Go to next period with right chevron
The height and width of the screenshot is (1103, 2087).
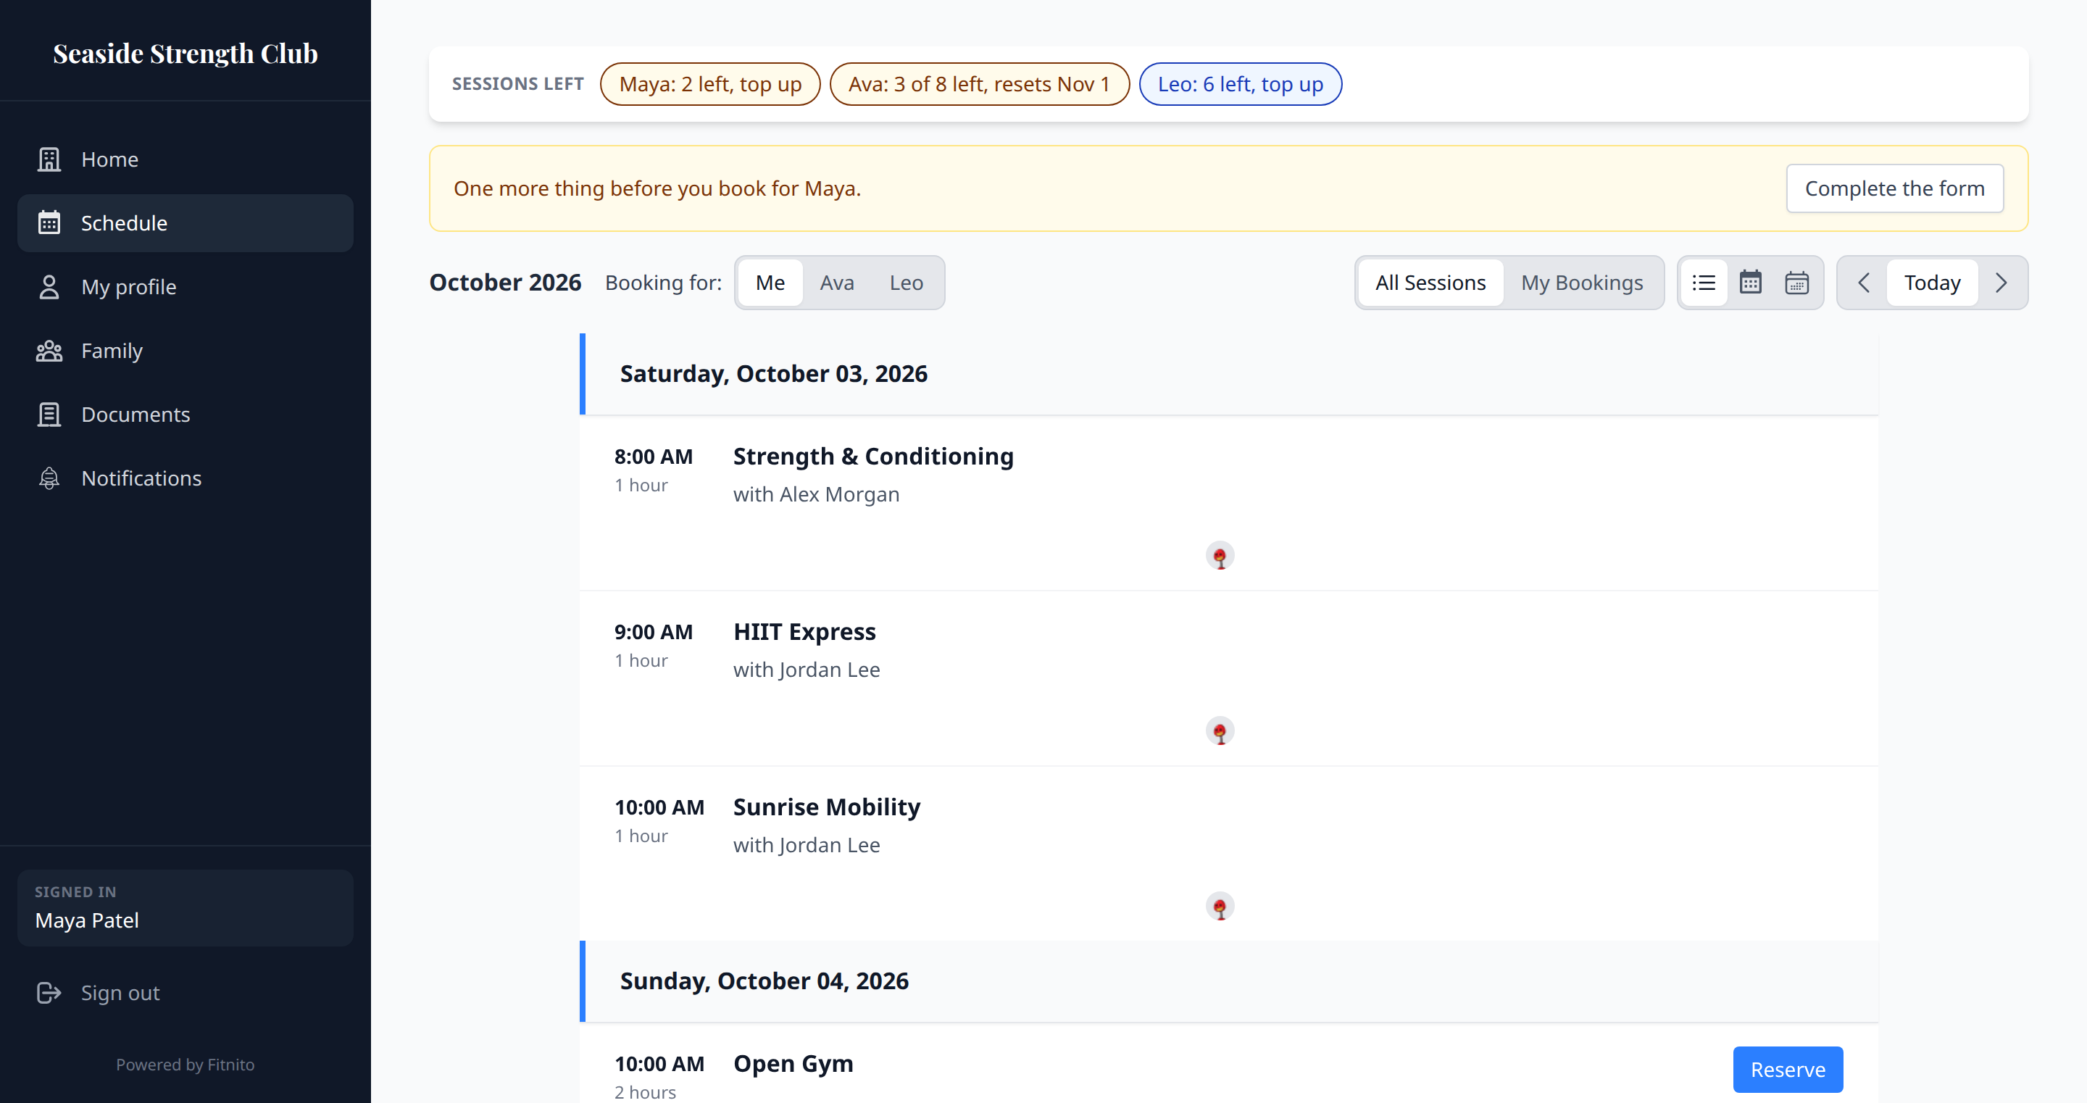tap(2001, 282)
